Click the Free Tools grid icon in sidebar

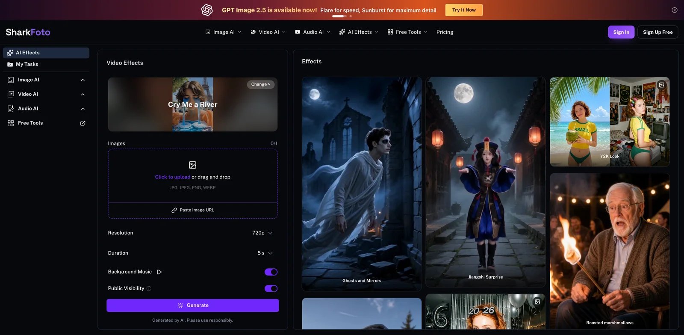pos(11,123)
